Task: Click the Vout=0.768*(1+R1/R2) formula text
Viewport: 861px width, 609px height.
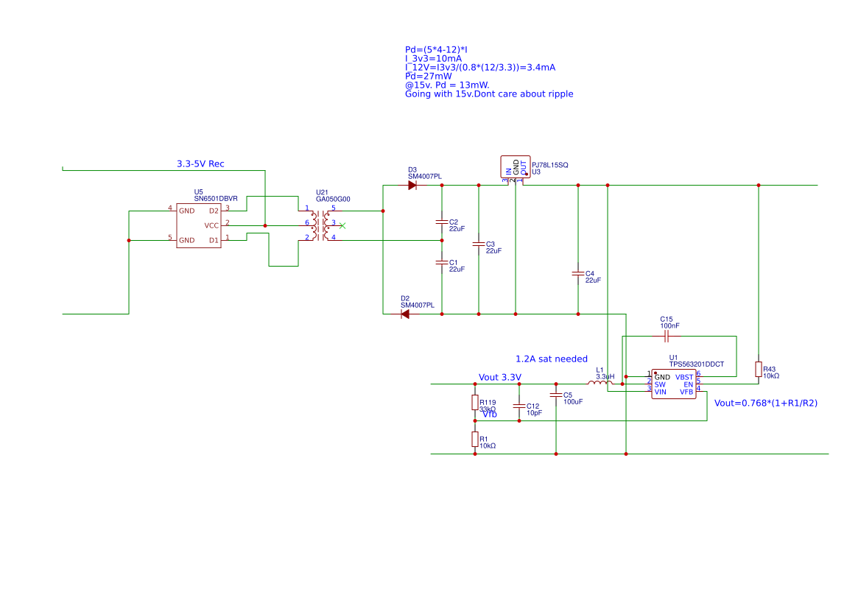Action: (765, 403)
